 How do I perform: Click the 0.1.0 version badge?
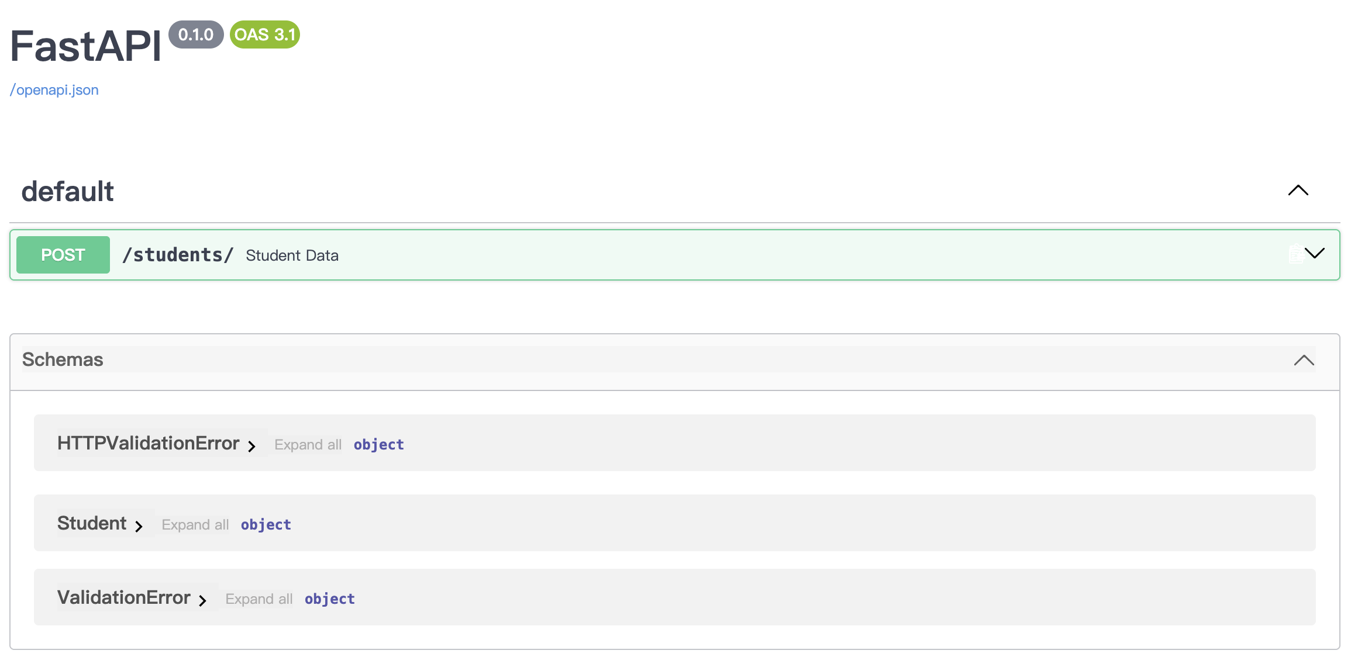196,34
